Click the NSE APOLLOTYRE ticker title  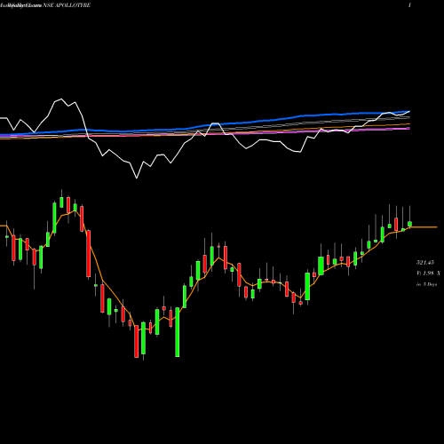point(67,5)
